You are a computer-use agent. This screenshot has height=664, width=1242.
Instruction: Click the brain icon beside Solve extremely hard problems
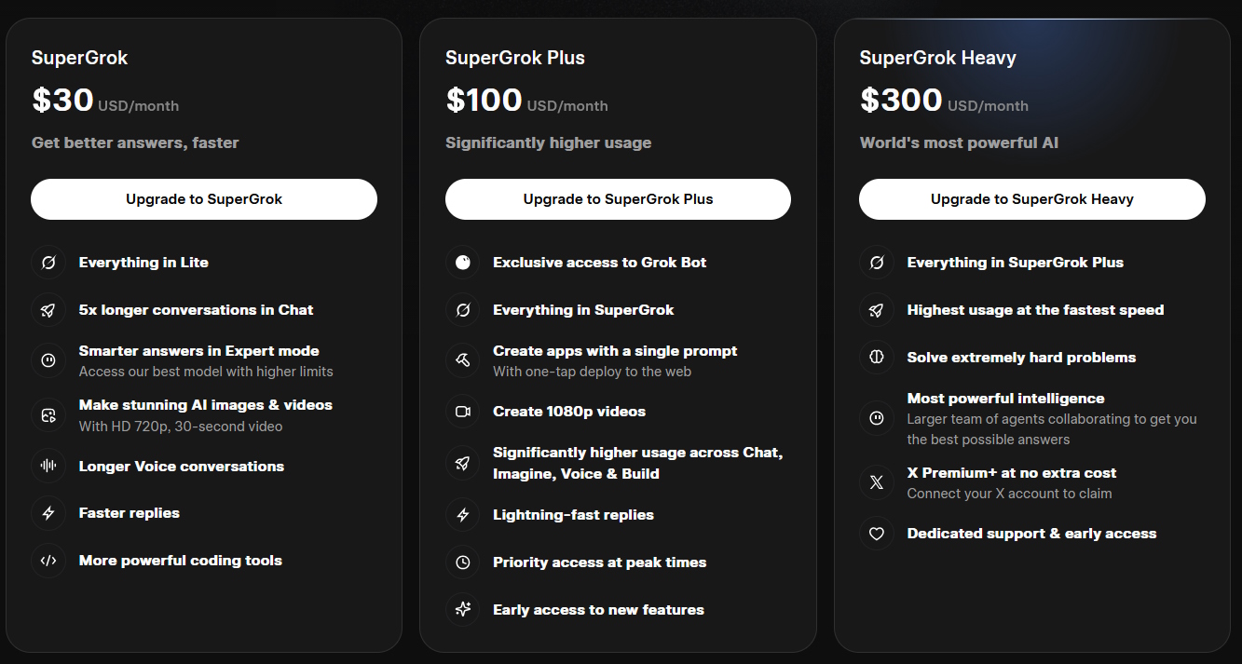876,358
